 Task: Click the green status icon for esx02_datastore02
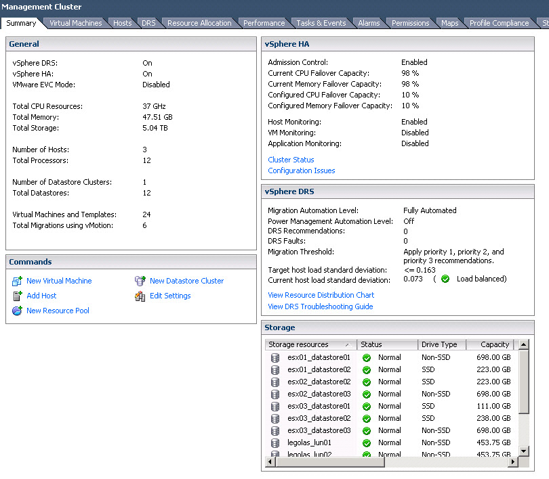367,382
